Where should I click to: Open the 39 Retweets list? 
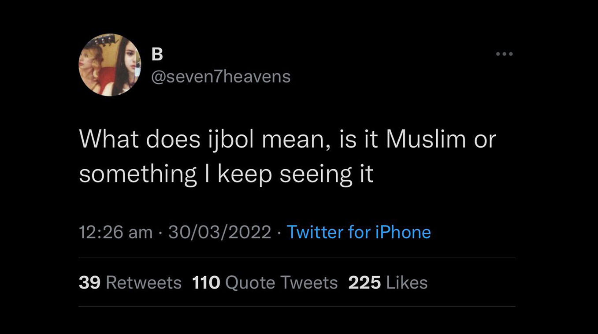pos(130,282)
